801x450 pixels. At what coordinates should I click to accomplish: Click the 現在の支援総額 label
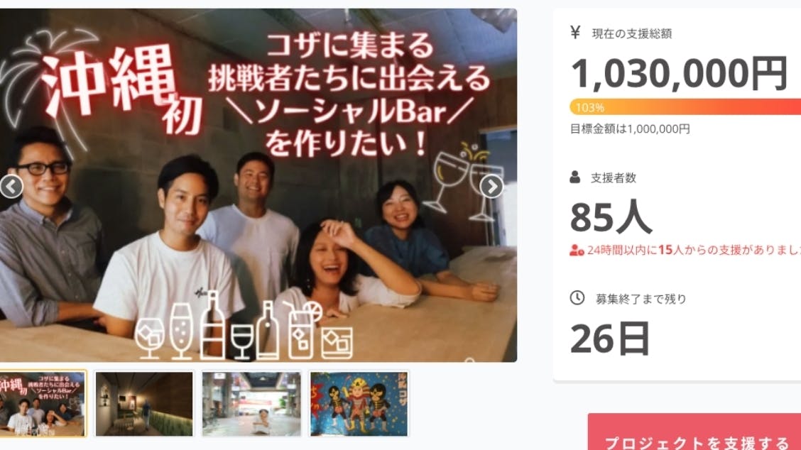631,33
